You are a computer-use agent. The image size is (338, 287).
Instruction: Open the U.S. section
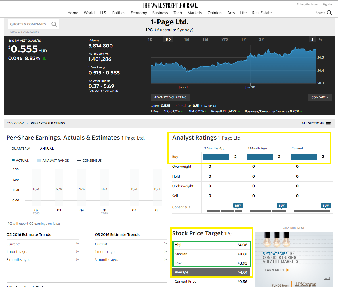coord(104,13)
